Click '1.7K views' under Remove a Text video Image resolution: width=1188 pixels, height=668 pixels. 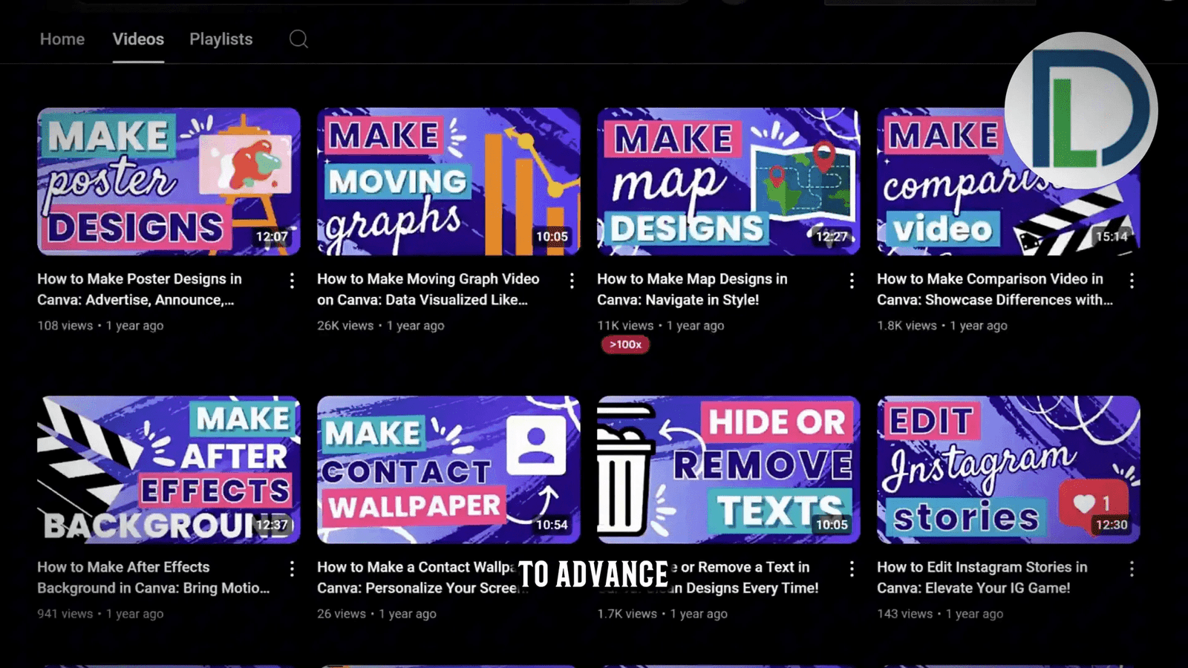(x=627, y=614)
